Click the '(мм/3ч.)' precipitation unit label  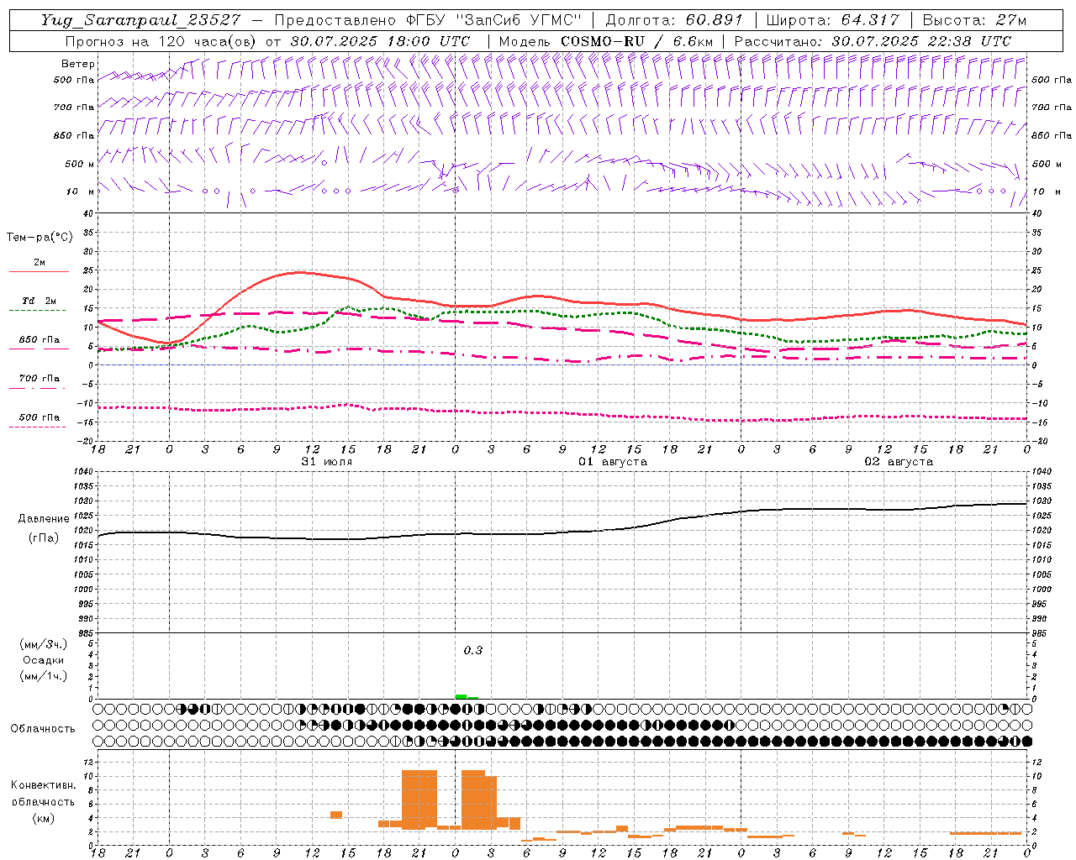tap(44, 645)
